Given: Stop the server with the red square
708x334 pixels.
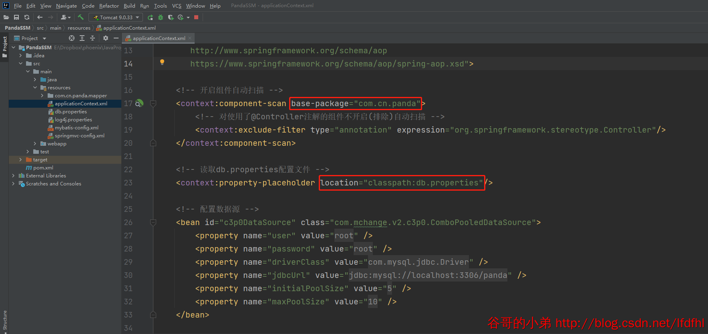Looking at the screenshot, I should [x=196, y=17].
